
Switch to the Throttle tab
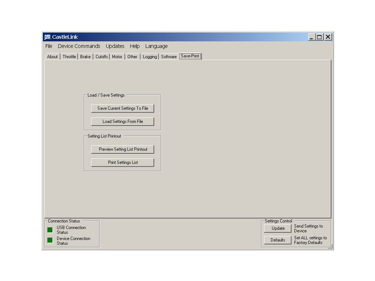pyautogui.click(x=69, y=57)
